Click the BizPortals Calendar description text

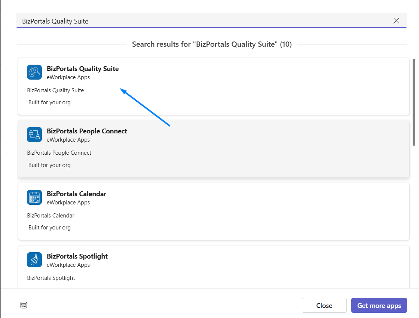pyautogui.click(x=51, y=216)
